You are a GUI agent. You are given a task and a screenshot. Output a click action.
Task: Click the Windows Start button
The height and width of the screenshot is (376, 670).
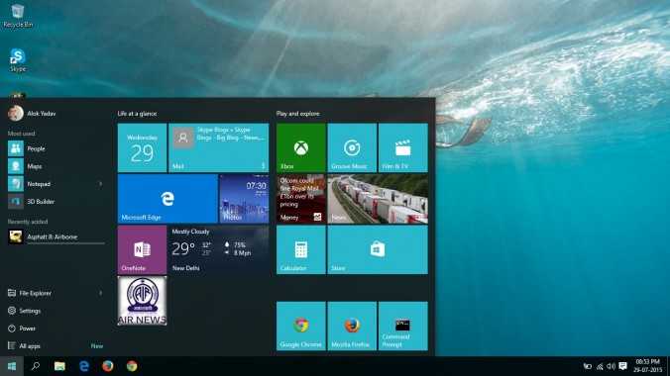click(12, 366)
